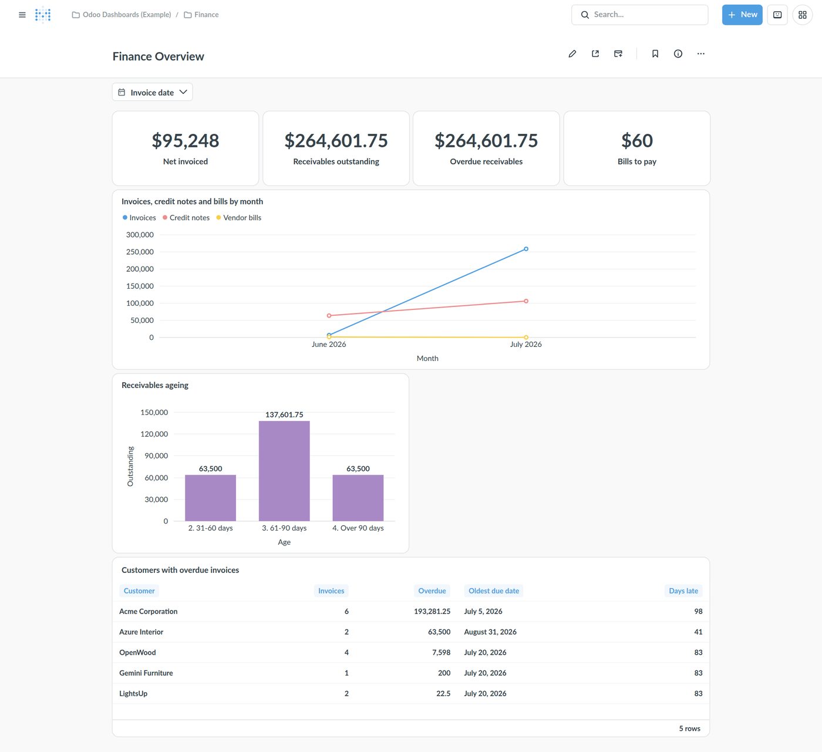The image size is (822, 752).
Task: Show dashboard info panel
Action: [x=678, y=53]
